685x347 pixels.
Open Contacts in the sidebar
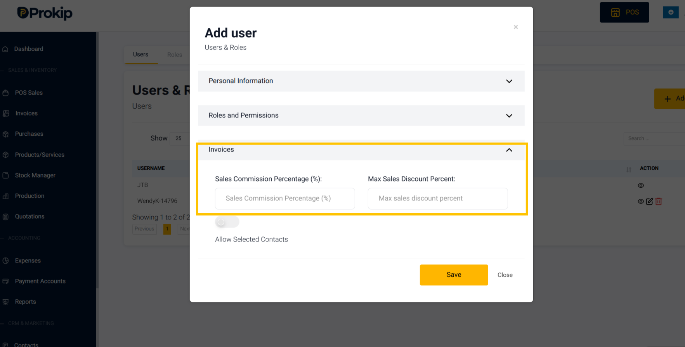[x=26, y=344]
